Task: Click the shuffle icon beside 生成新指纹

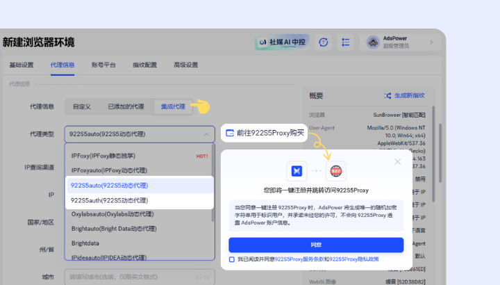Action: [387, 96]
